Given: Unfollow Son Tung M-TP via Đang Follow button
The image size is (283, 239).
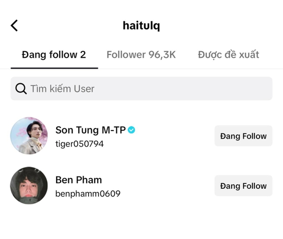Looking at the screenshot, I should (x=243, y=136).
